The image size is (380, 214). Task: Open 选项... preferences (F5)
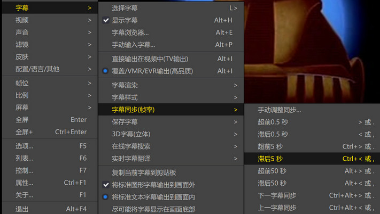[50, 146]
